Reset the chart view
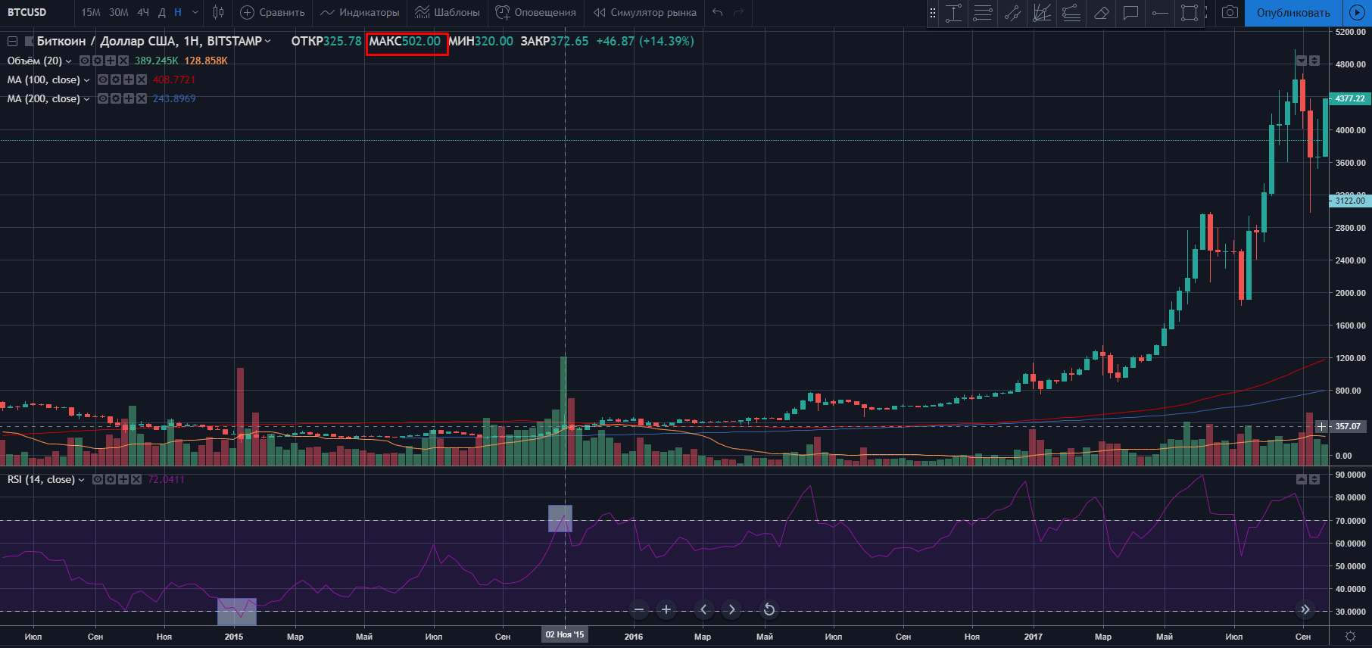This screenshot has height=648, width=1372. [x=769, y=609]
